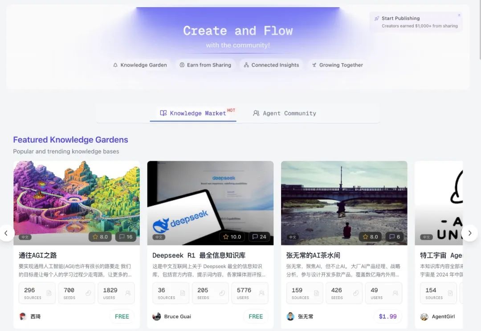Click the 159 sources document icon
481x331 pixels.
pyautogui.click(x=316, y=293)
